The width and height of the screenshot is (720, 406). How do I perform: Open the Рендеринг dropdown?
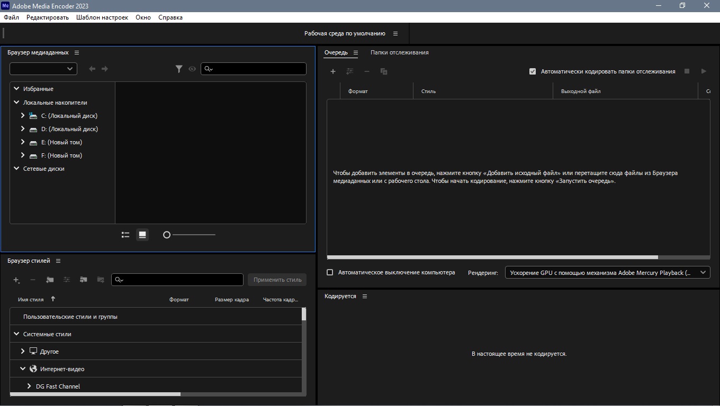tap(607, 273)
